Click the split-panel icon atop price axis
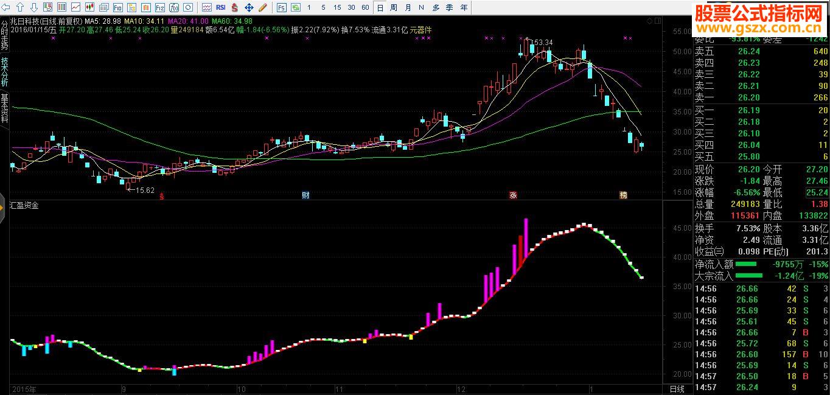Screen dimensions: 830x395 (x=657, y=21)
